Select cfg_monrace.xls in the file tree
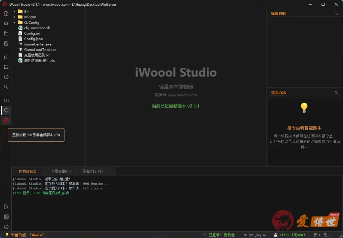This screenshot has width=343, height=238. coord(37,28)
